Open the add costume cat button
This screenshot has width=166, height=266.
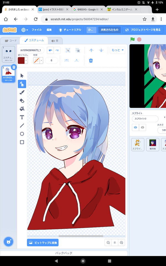click(9, 242)
